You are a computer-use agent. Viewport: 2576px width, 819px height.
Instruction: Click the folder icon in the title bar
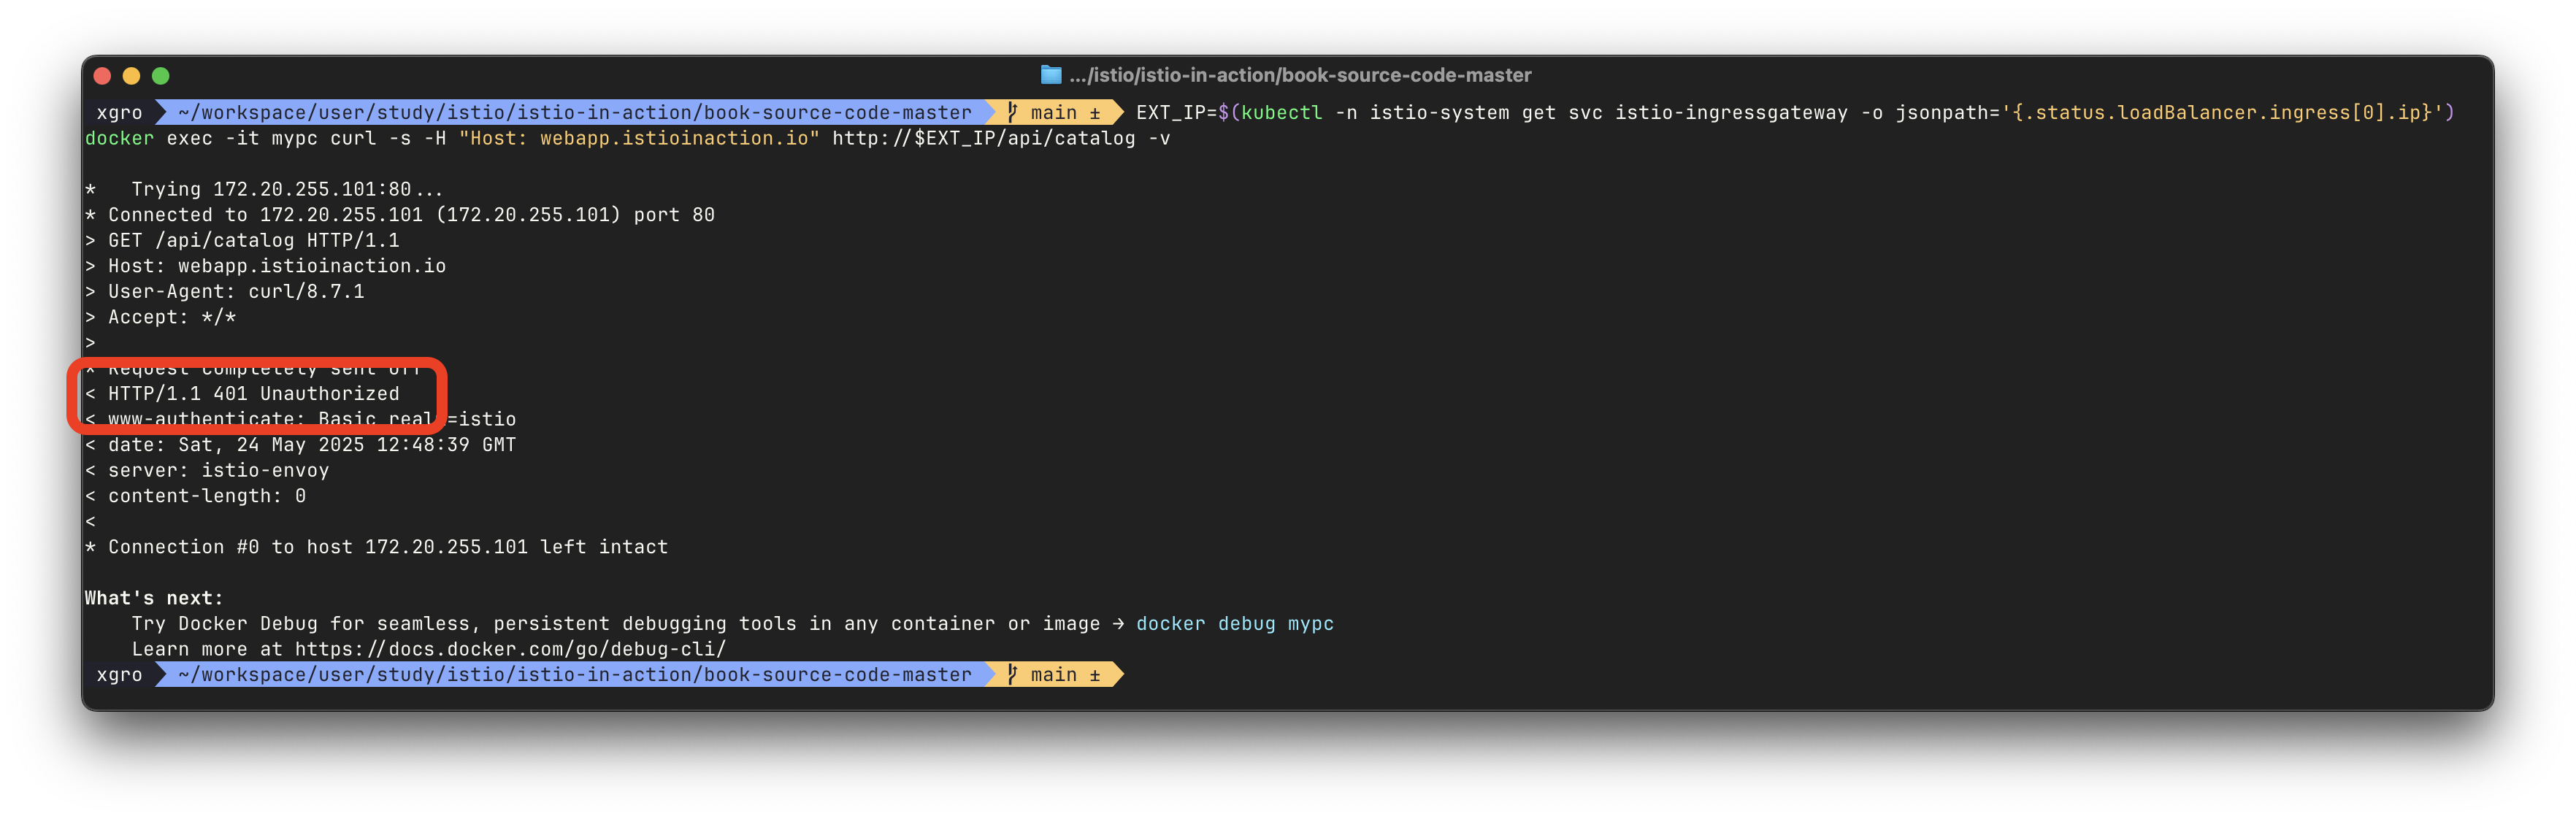1050,75
